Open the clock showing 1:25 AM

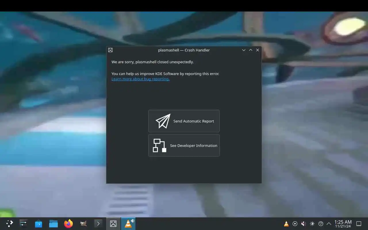(343, 224)
